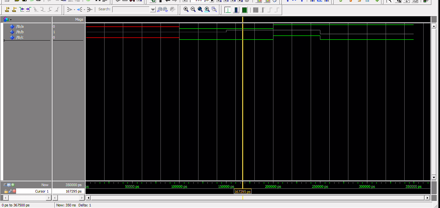The image size is (440, 208).
Task: Jump to the previous transition
Action: pos(22,9)
